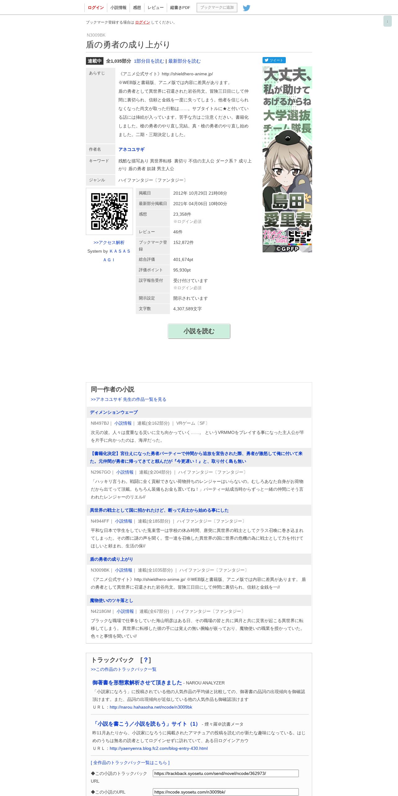Click the 最新部分掲載日 value 2021年 04月06日
The image size is (398, 796).
point(200,204)
